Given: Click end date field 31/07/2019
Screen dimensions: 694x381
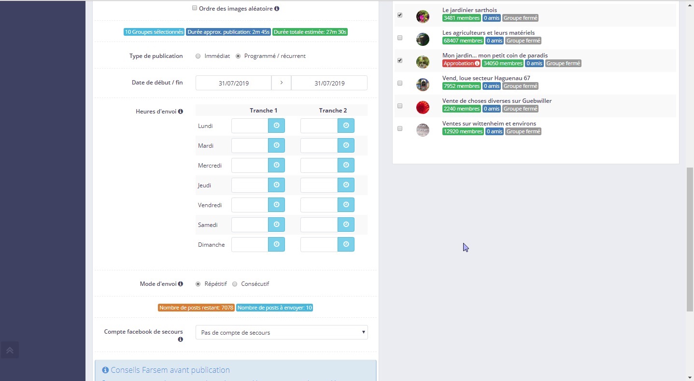Looking at the screenshot, I should pos(329,83).
